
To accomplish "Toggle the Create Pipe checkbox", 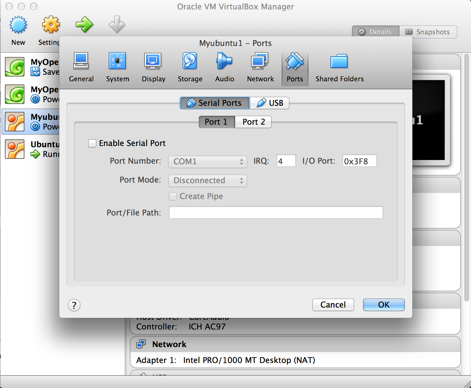I will click(173, 196).
